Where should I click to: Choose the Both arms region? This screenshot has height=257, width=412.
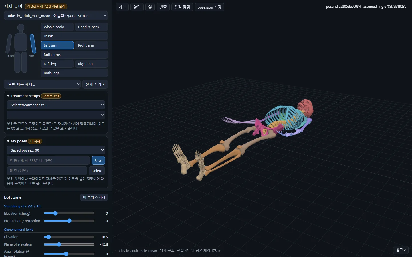tap(74, 55)
